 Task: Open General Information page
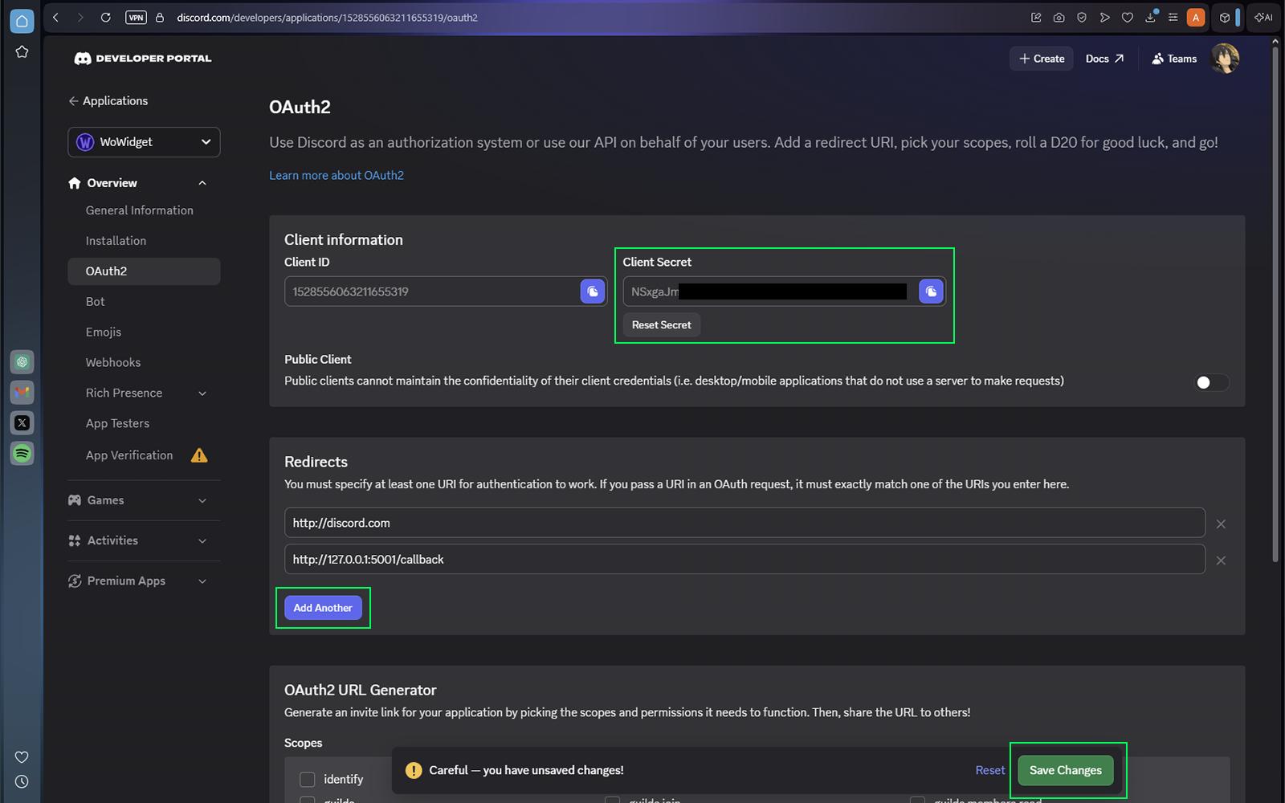pyautogui.click(x=140, y=210)
